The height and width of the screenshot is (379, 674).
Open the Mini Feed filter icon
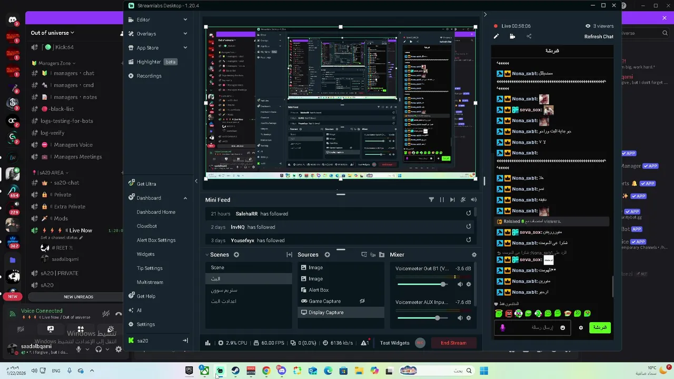coord(431,200)
